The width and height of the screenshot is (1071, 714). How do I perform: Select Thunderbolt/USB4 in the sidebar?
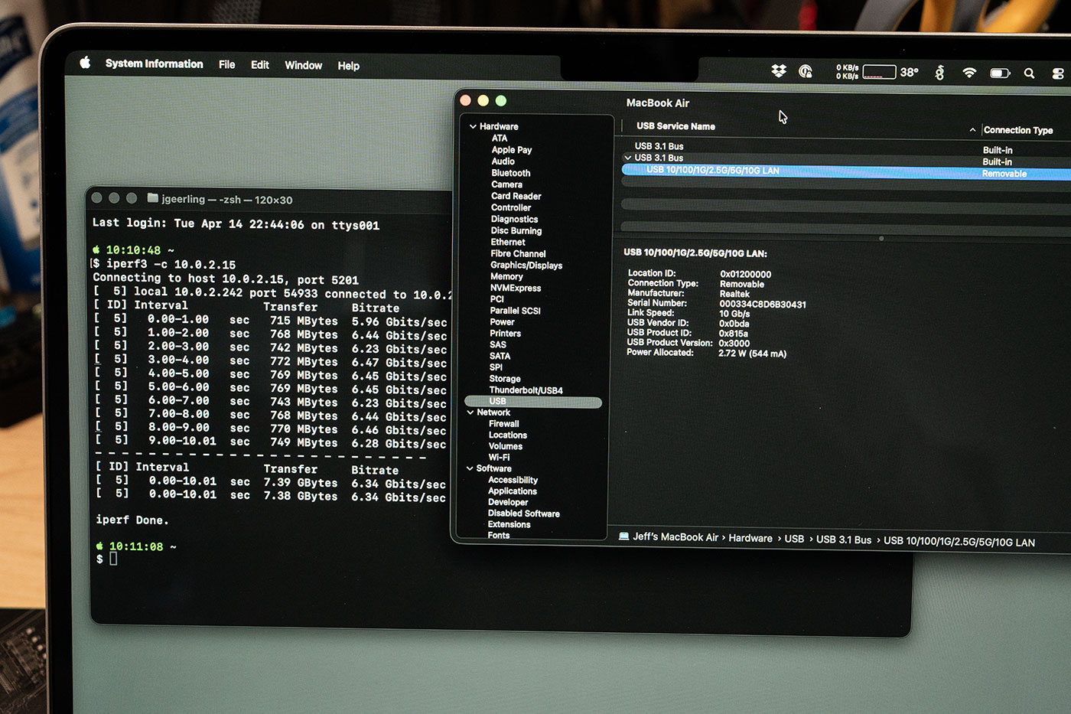pos(526,390)
